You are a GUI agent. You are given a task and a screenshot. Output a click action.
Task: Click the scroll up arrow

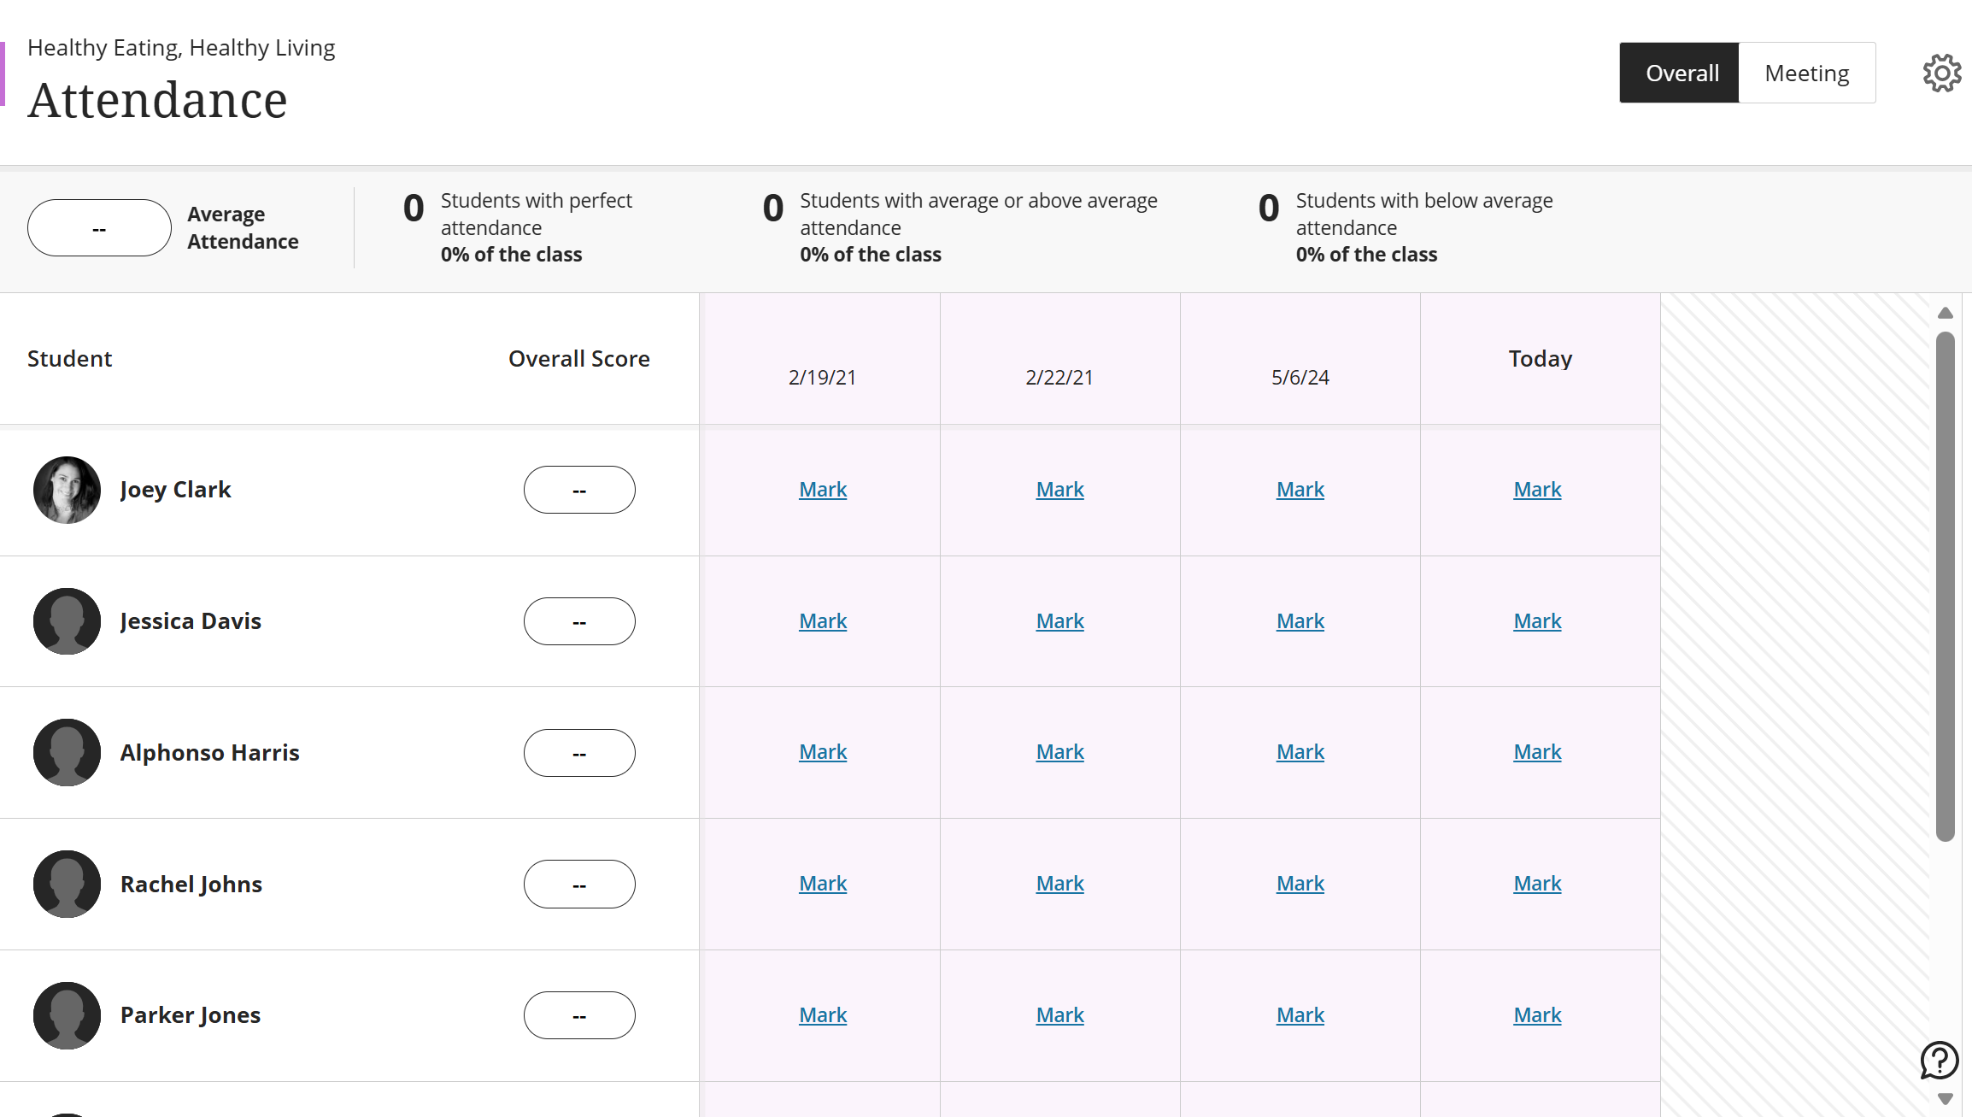tap(1946, 313)
